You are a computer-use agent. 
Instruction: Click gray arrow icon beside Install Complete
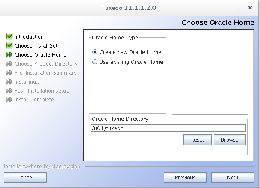(9, 100)
